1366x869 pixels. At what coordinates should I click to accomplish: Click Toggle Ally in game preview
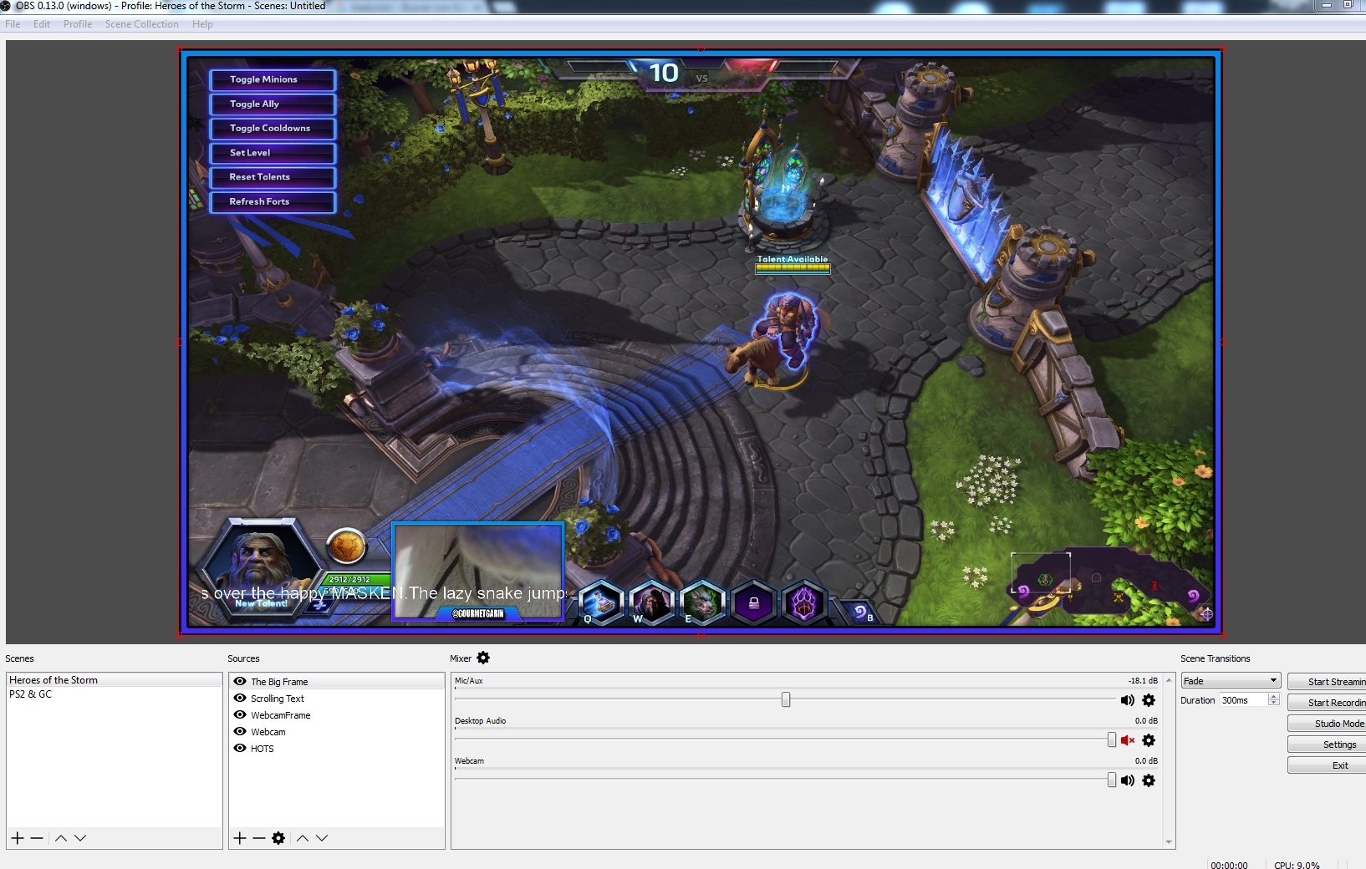tap(273, 104)
